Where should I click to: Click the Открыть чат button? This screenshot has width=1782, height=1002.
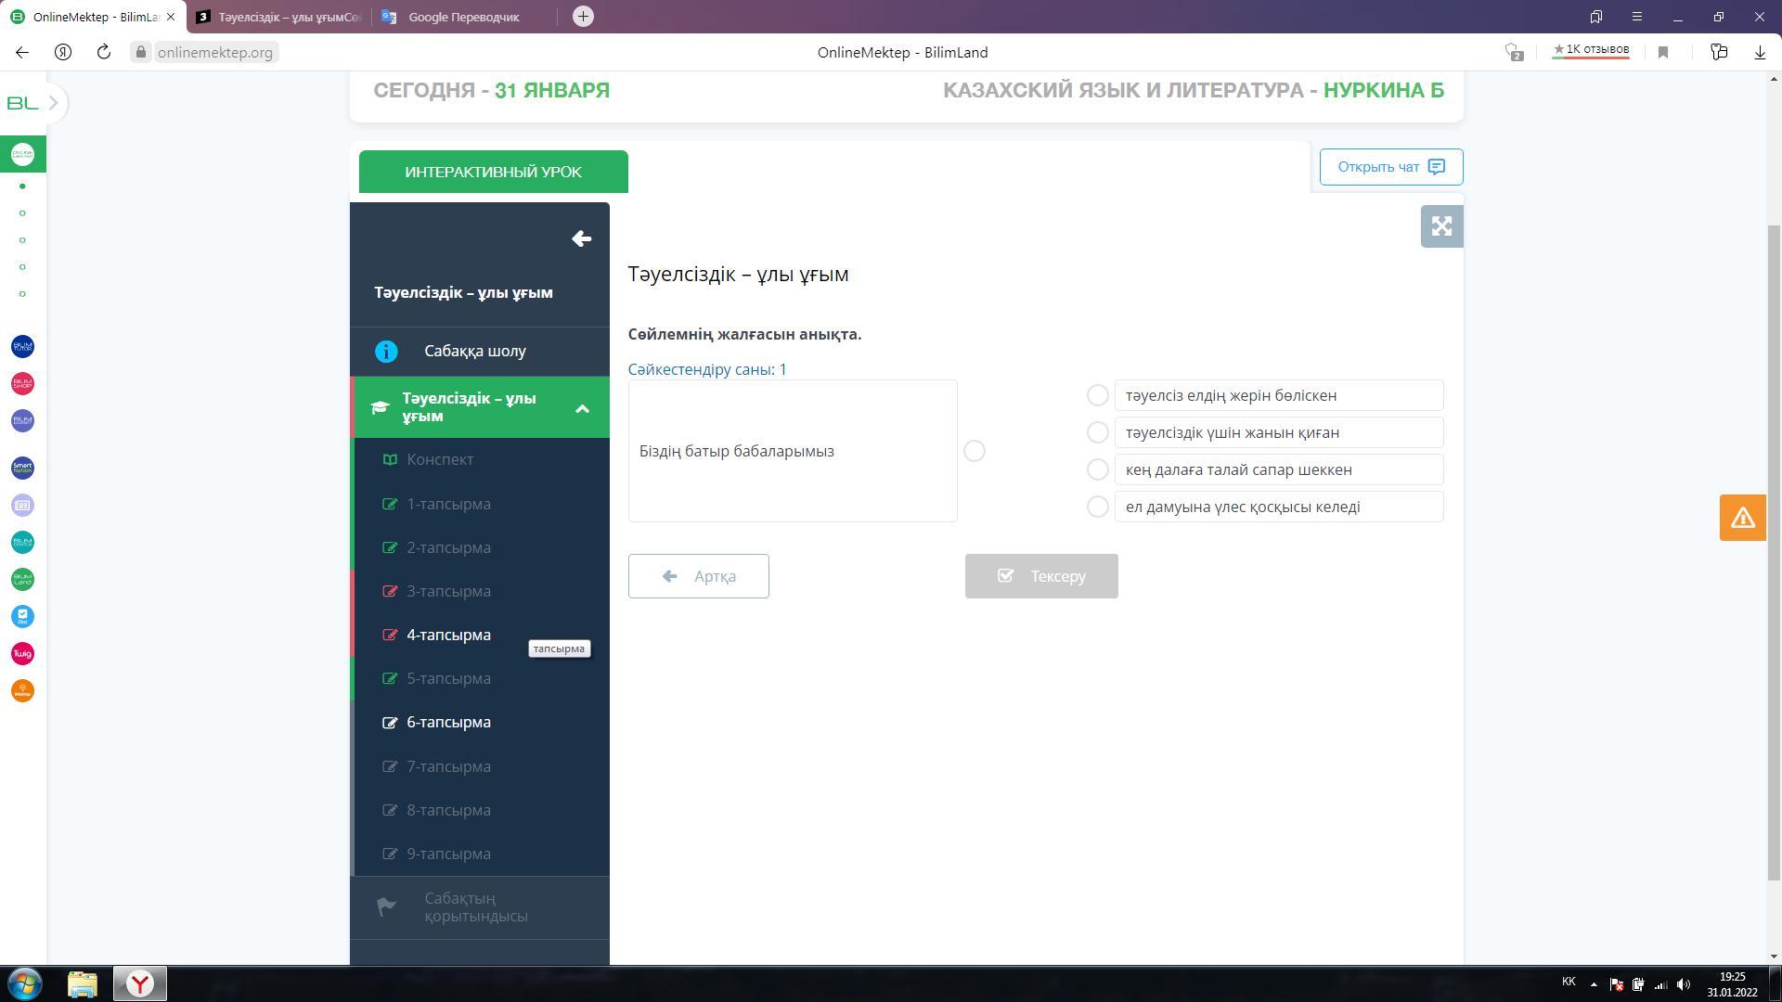pyautogui.click(x=1390, y=167)
